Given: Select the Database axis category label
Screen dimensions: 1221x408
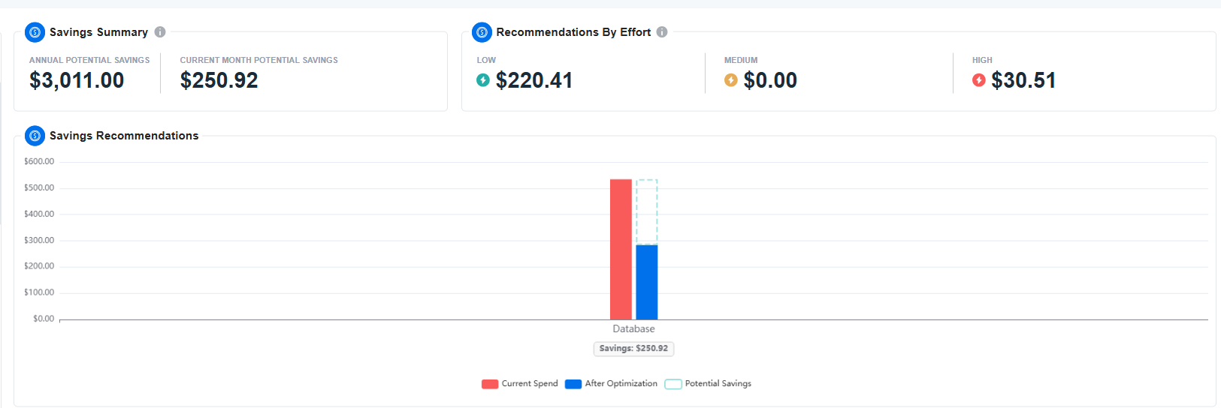Looking at the screenshot, I should (x=633, y=329).
